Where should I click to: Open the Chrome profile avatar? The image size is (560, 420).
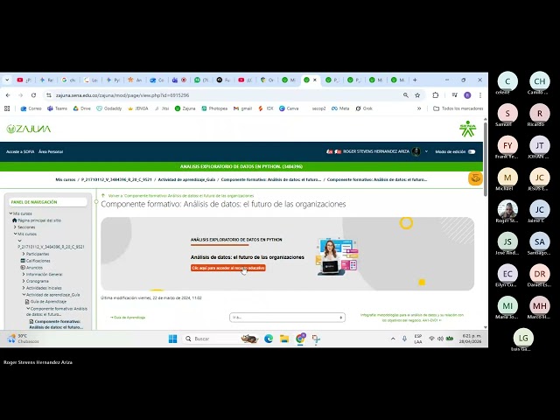pos(467,95)
